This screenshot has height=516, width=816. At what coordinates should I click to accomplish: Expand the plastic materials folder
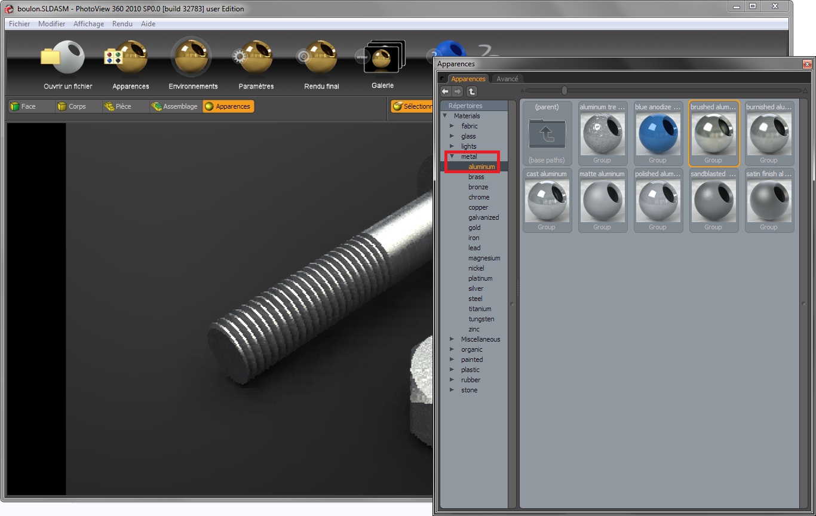coord(452,370)
